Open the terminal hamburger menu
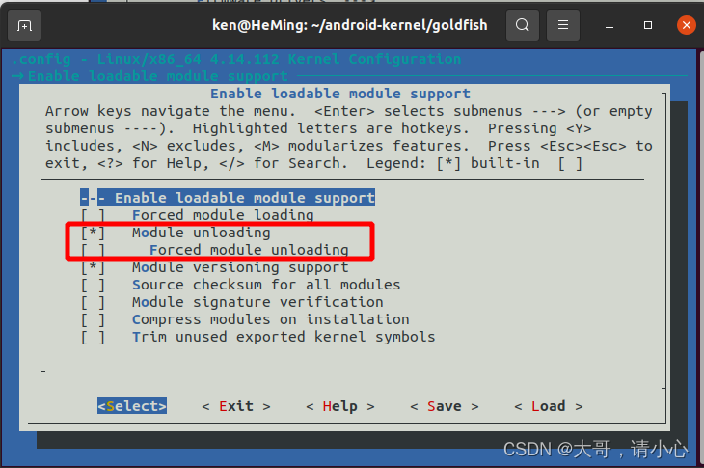 (562, 25)
